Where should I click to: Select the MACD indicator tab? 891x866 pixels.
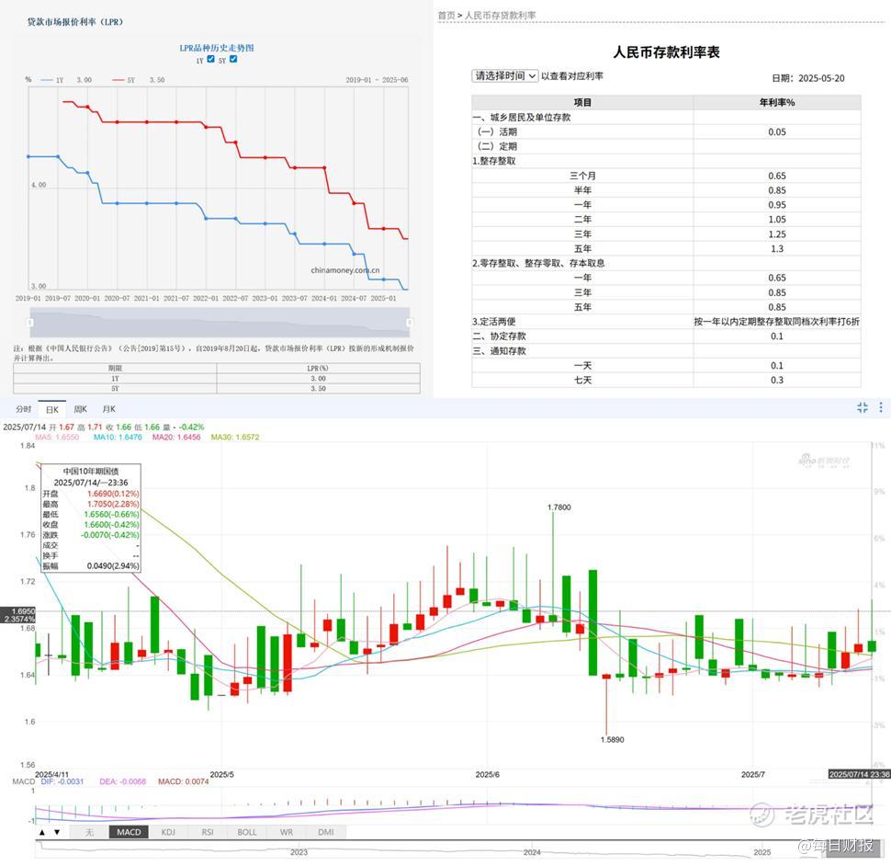129,832
